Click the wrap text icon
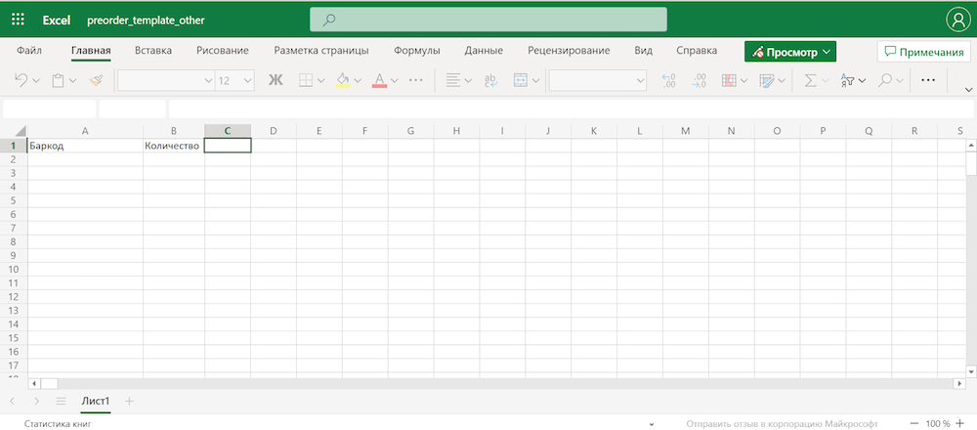 (490, 80)
